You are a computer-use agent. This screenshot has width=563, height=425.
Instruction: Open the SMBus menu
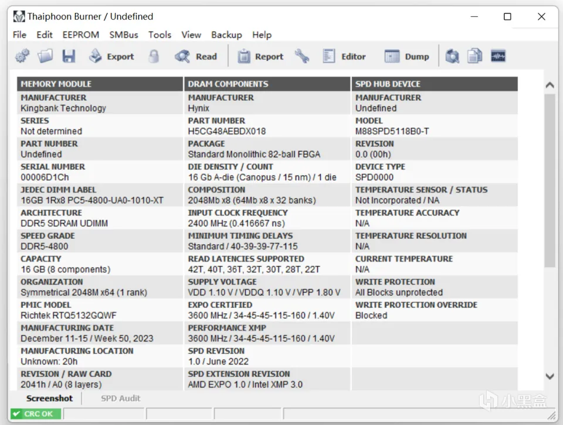(x=124, y=35)
